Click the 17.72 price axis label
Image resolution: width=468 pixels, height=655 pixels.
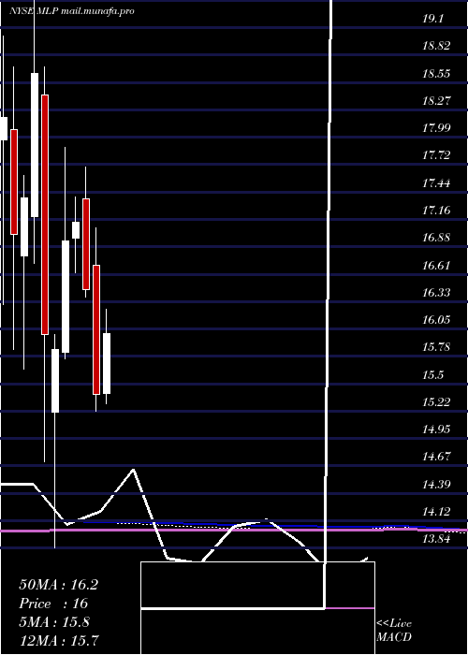click(437, 155)
